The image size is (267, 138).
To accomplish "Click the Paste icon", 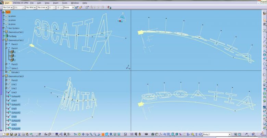I will coord(27,134).
